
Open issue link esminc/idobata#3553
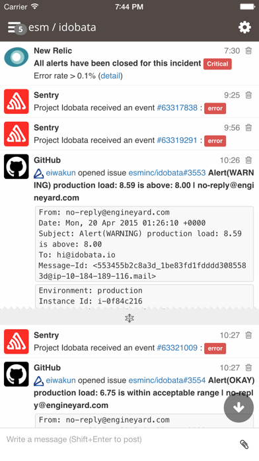click(167, 173)
